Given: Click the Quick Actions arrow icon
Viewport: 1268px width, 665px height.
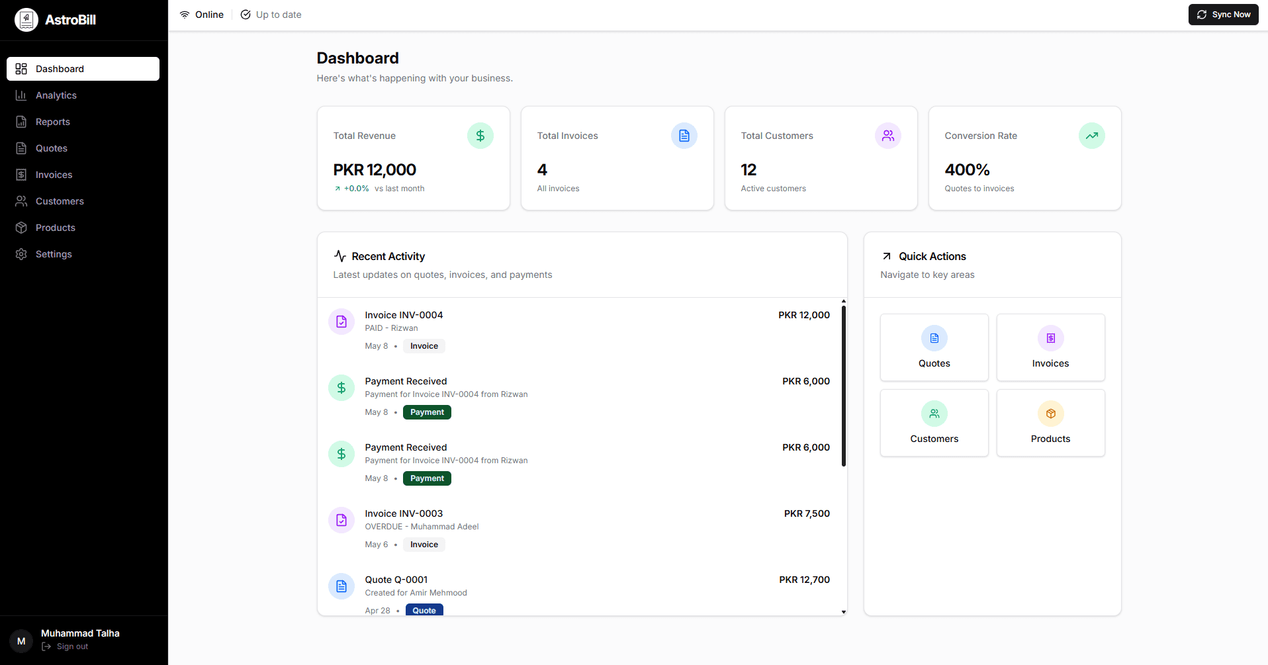Looking at the screenshot, I should (x=887, y=256).
